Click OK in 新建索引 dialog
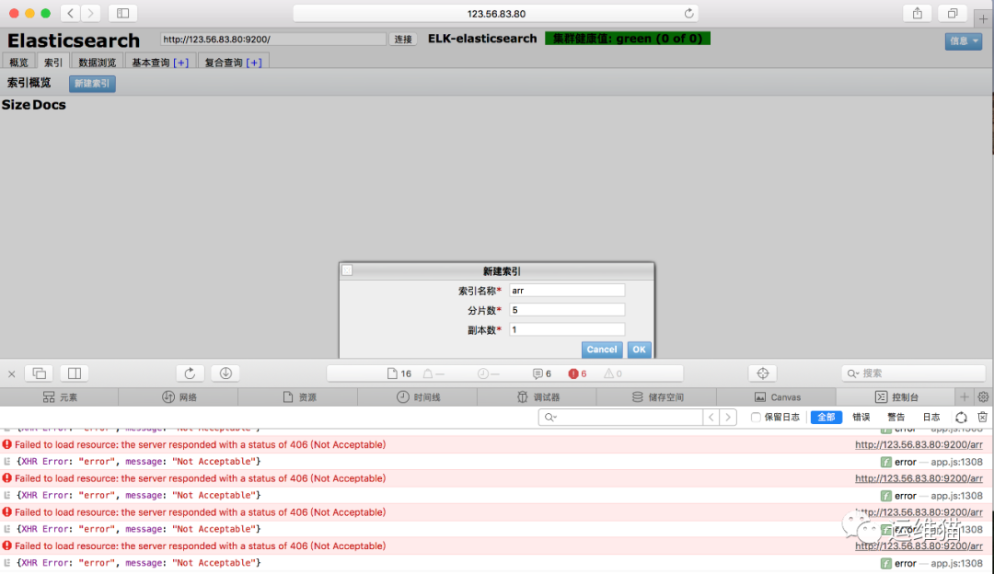Image resolution: width=994 pixels, height=574 pixels. [639, 349]
